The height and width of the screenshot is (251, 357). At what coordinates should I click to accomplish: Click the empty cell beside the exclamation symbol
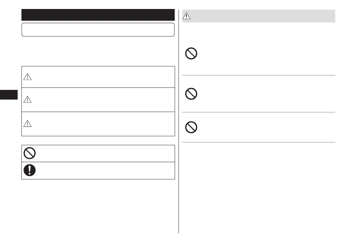tap(104, 170)
